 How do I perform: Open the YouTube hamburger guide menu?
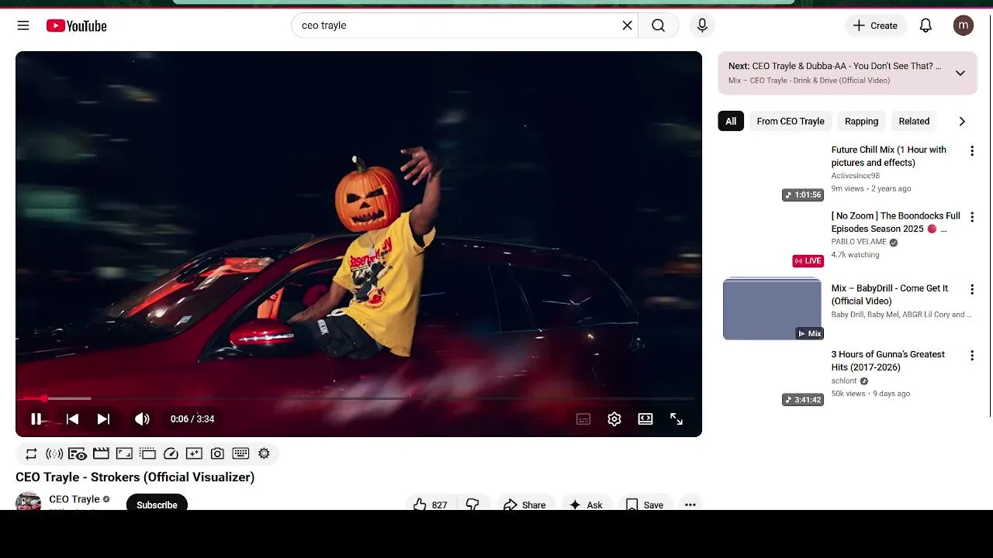click(x=23, y=26)
